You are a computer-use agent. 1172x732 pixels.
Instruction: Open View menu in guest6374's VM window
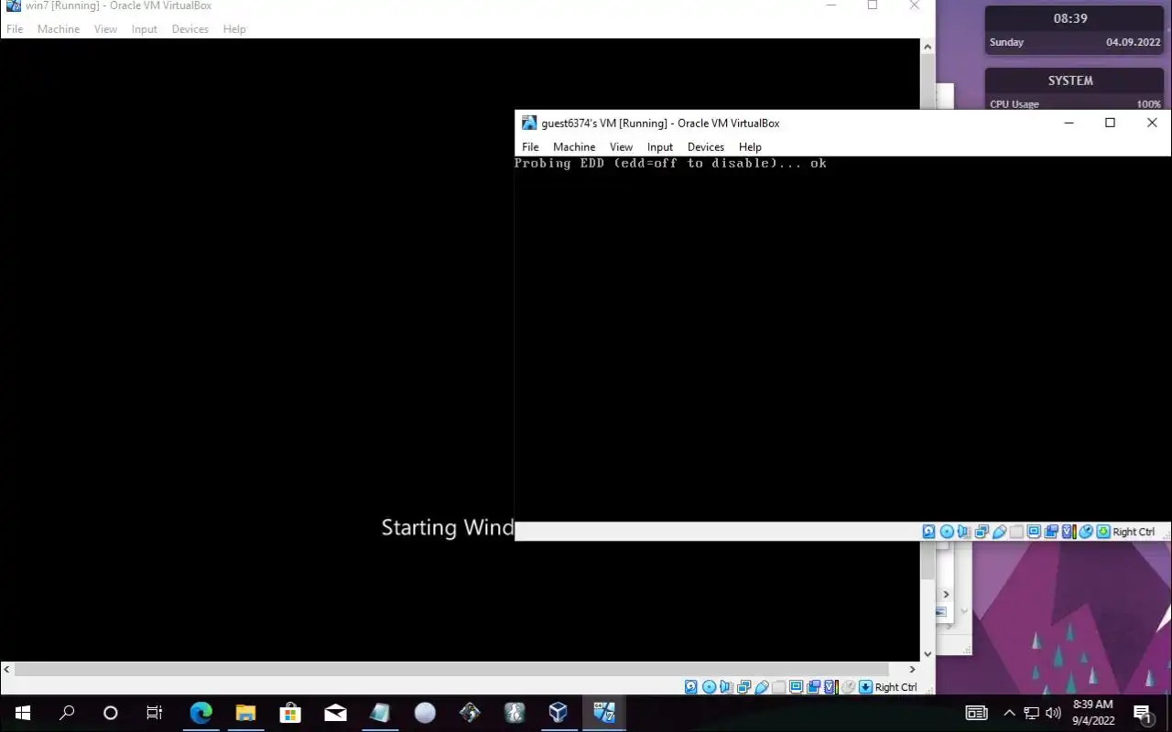pos(621,146)
